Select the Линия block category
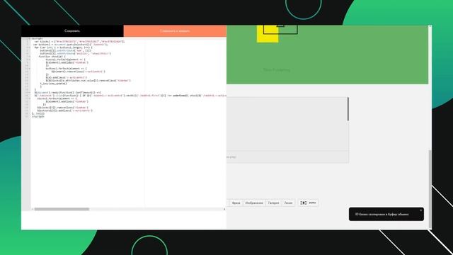This screenshot has height=255, width=453. click(x=288, y=203)
